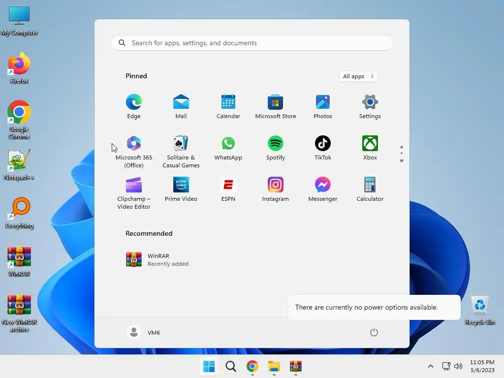The height and width of the screenshot is (378, 504).
Task: Launch the Xbox app
Action: pyautogui.click(x=370, y=148)
